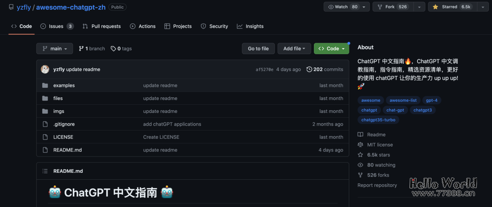Viewport: 492px width, 207px height.
Task: Open the awesome-chatgpt-zh repository link
Action: click(71, 7)
